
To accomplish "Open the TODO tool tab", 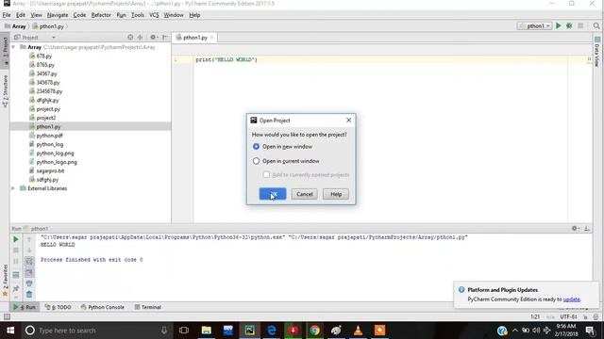I will 58,307.
